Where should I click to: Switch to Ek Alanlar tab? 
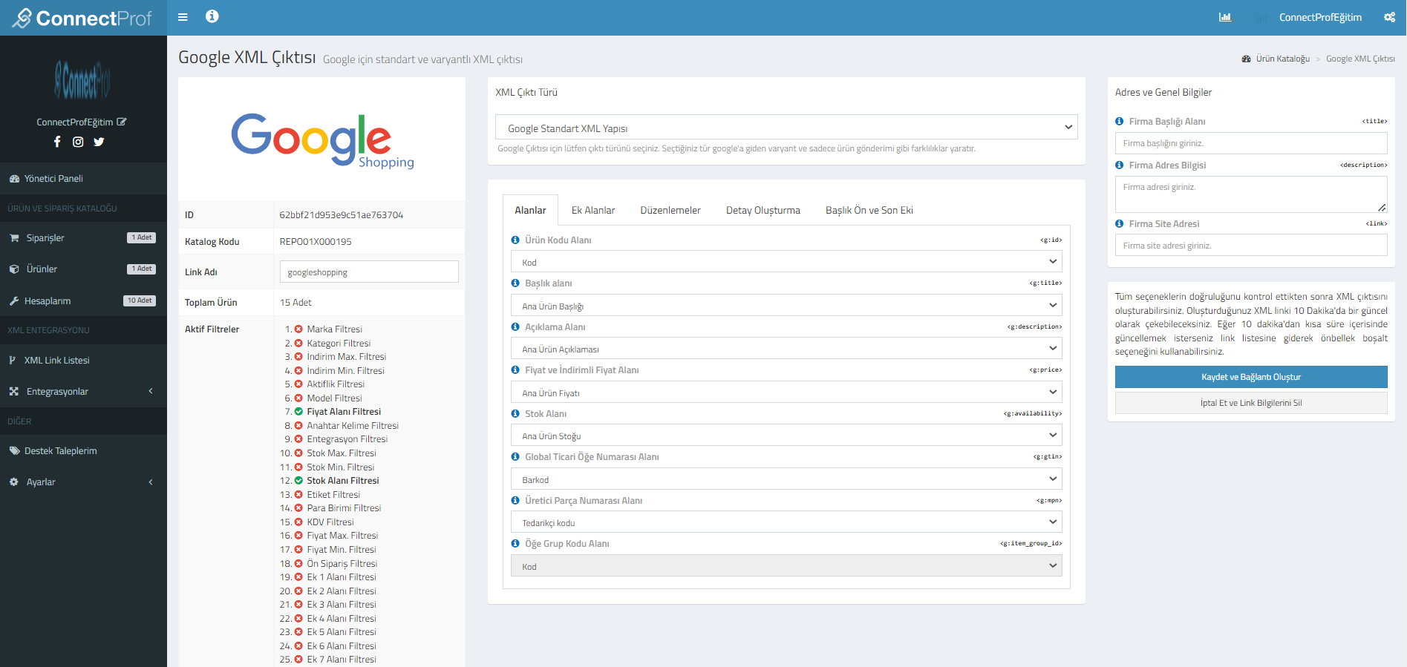(593, 210)
